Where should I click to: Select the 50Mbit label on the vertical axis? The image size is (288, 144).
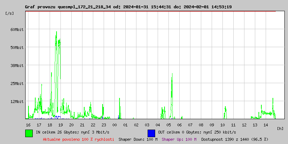17,47
